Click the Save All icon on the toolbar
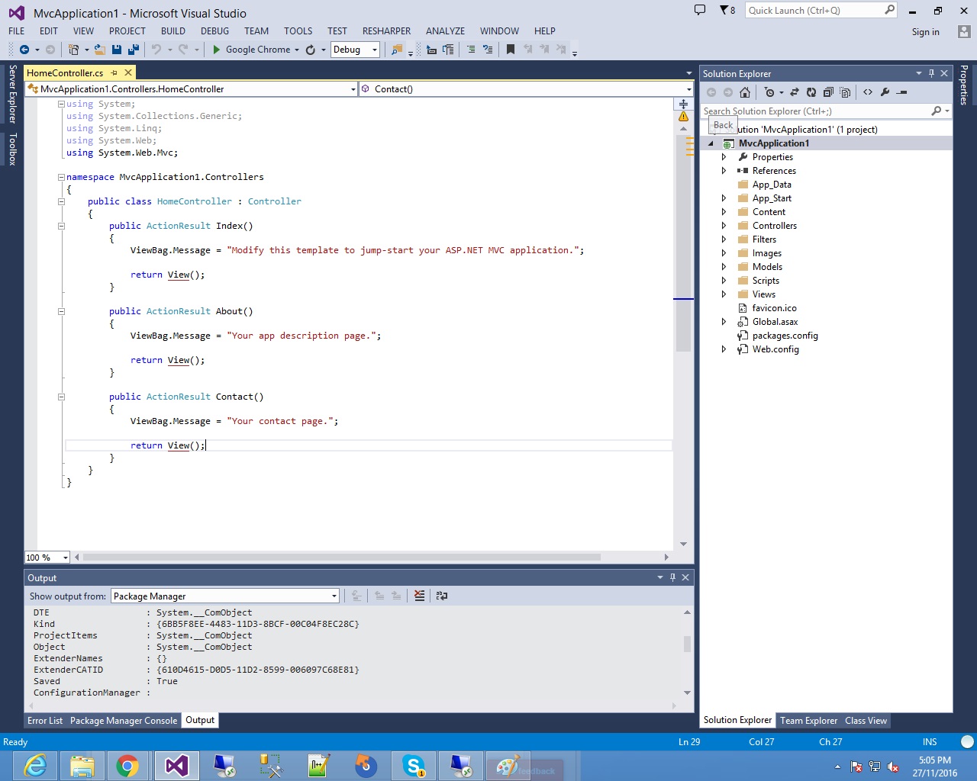The image size is (977, 781). pos(134,50)
